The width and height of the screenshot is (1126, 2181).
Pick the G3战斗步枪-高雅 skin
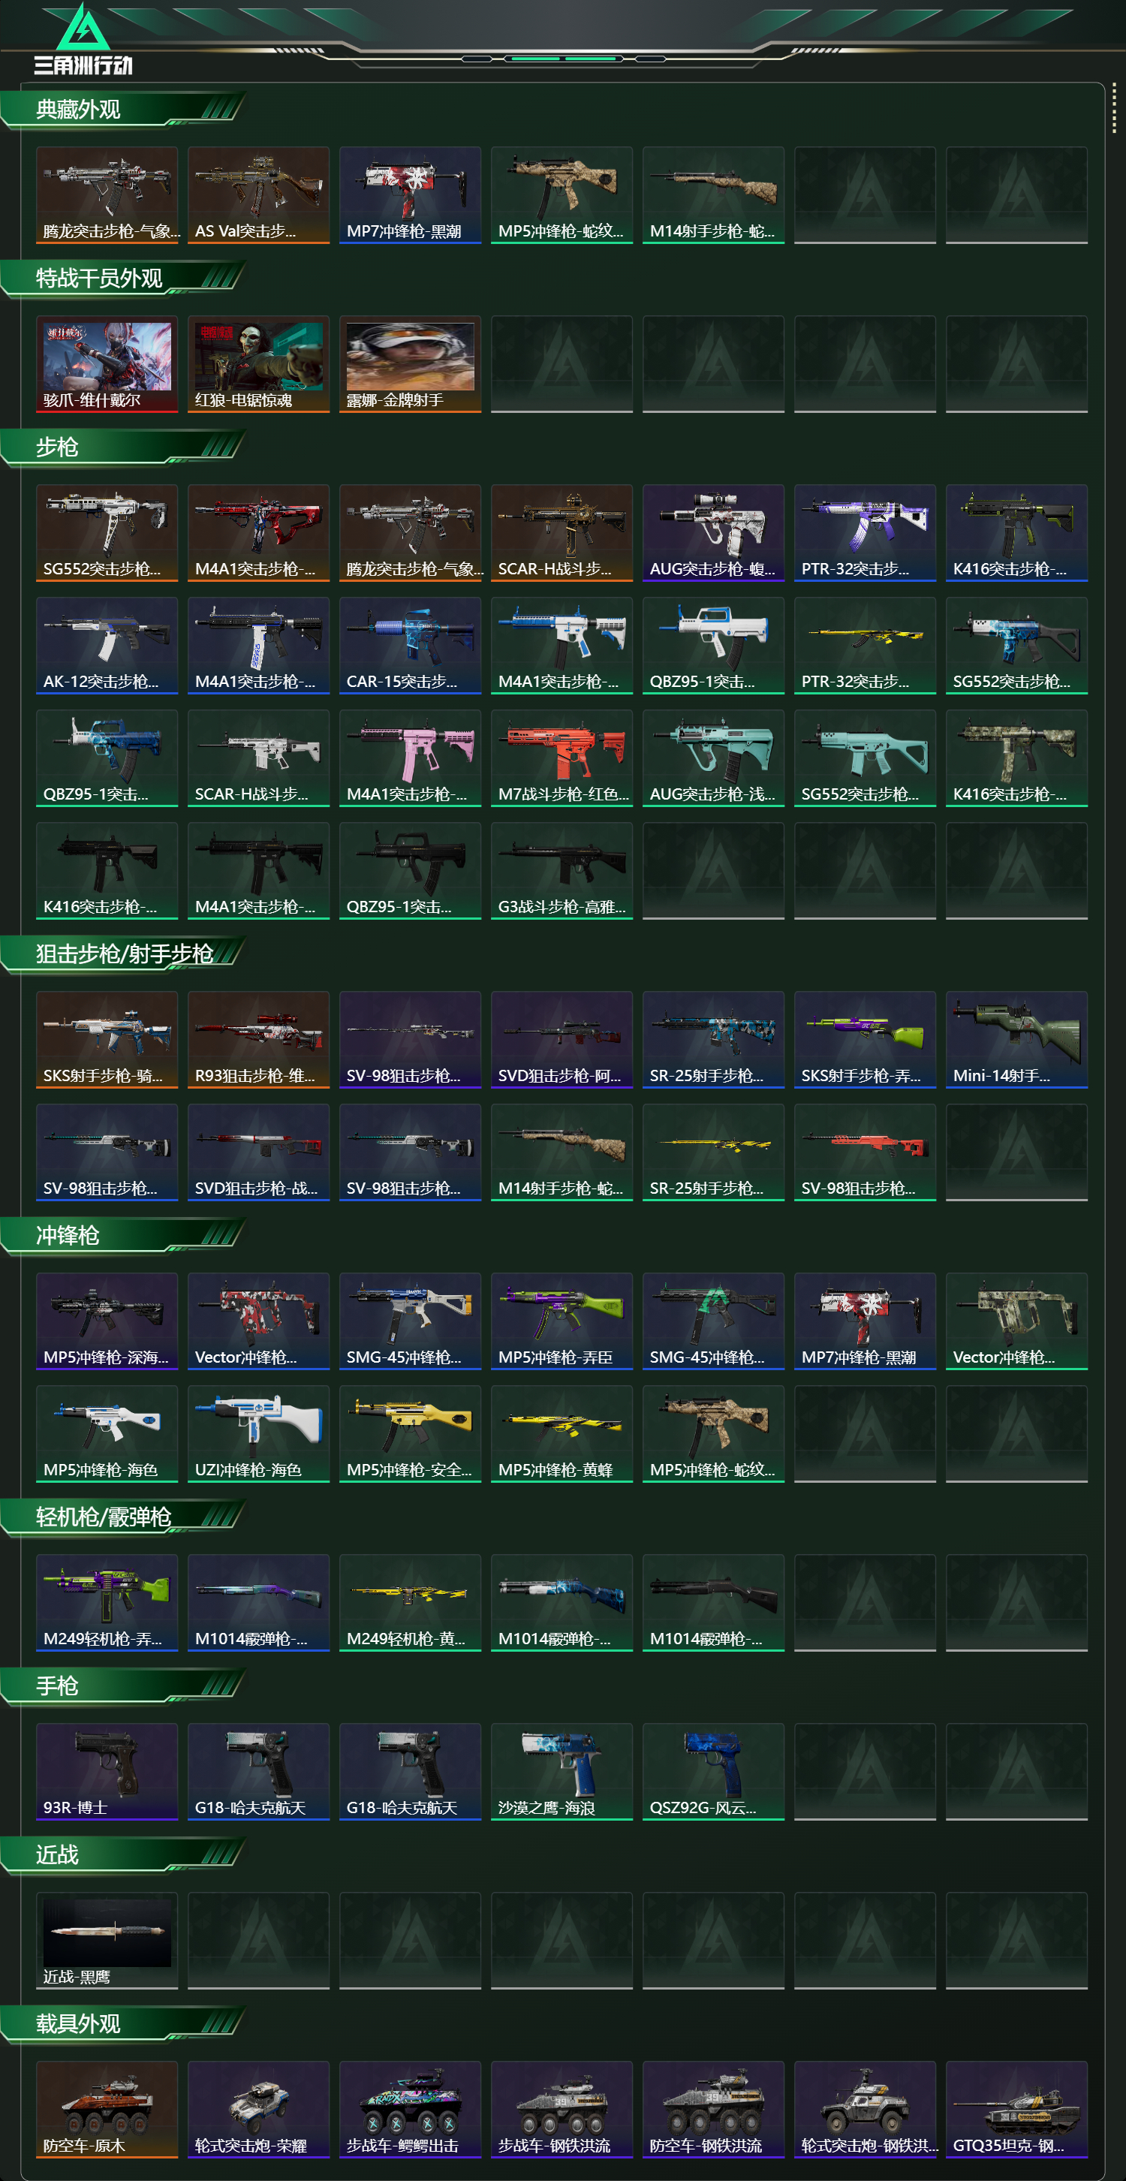pyautogui.click(x=561, y=871)
